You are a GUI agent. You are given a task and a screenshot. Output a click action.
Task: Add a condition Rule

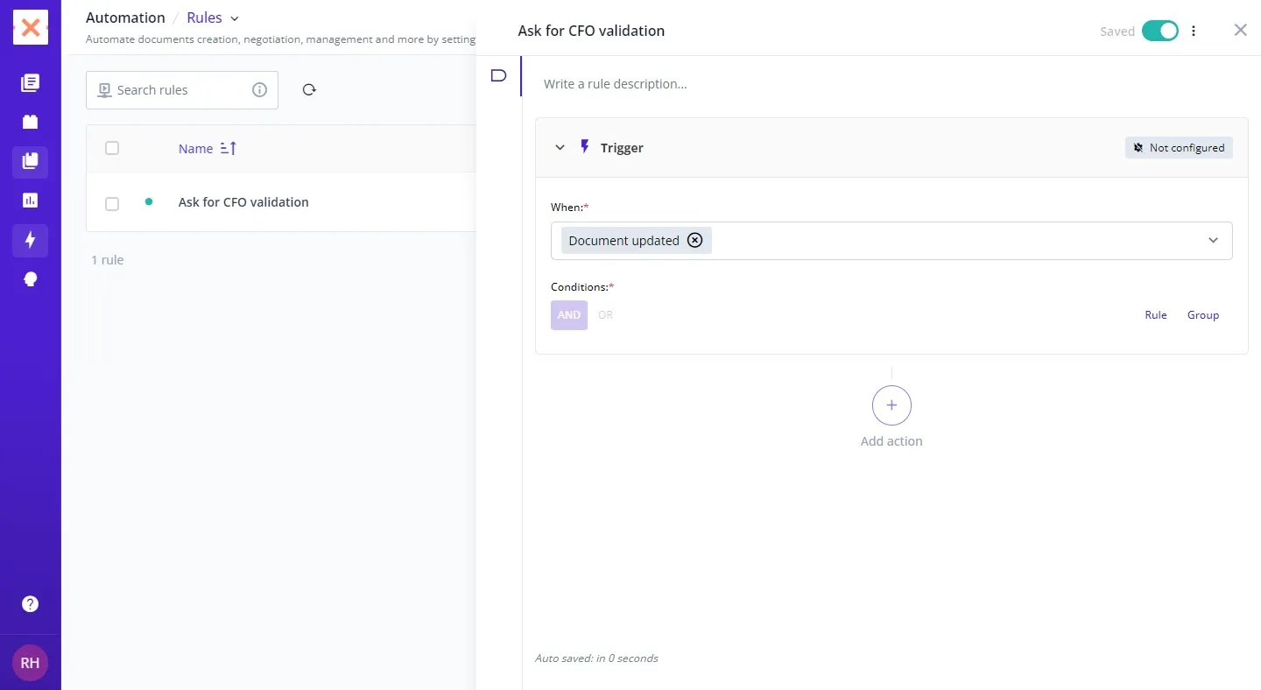pos(1155,315)
